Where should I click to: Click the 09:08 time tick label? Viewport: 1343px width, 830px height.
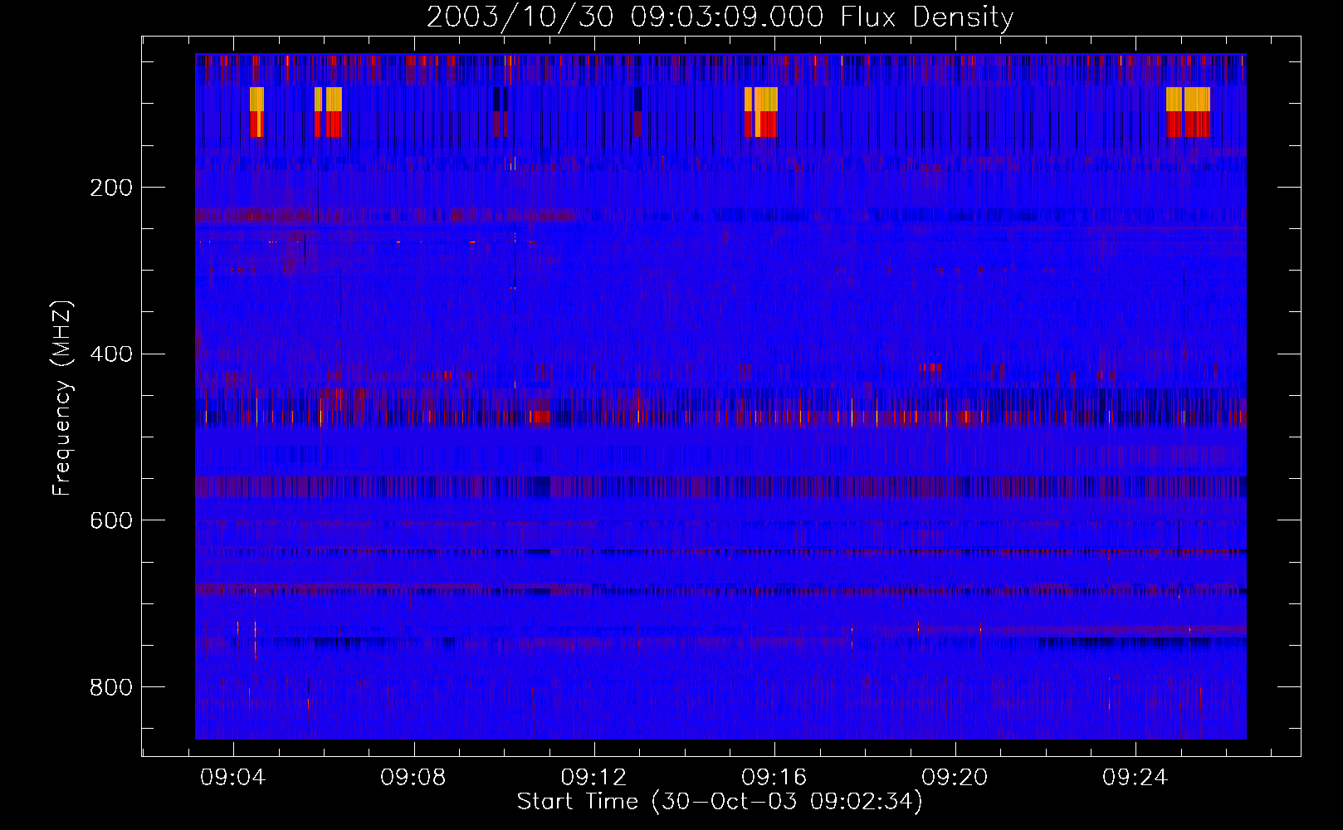(413, 778)
